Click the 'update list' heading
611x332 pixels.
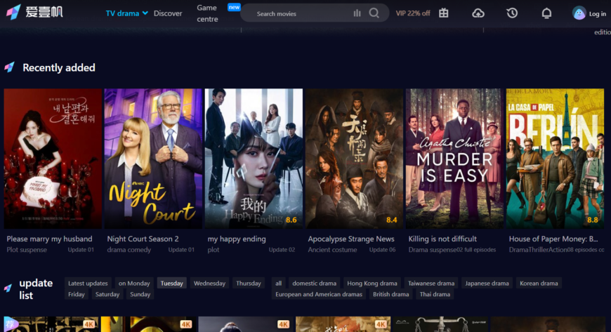tap(36, 289)
